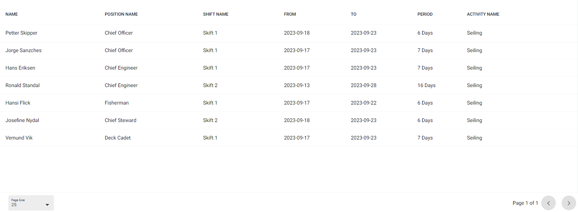Click Vemund Vik's Deck Cadet cell
The image size is (578, 212).
(x=118, y=138)
